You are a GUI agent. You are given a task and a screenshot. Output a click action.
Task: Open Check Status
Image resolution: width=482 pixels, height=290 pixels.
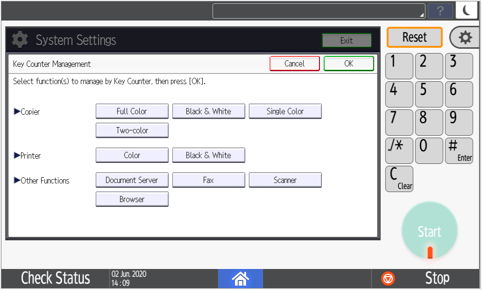pyautogui.click(x=55, y=278)
